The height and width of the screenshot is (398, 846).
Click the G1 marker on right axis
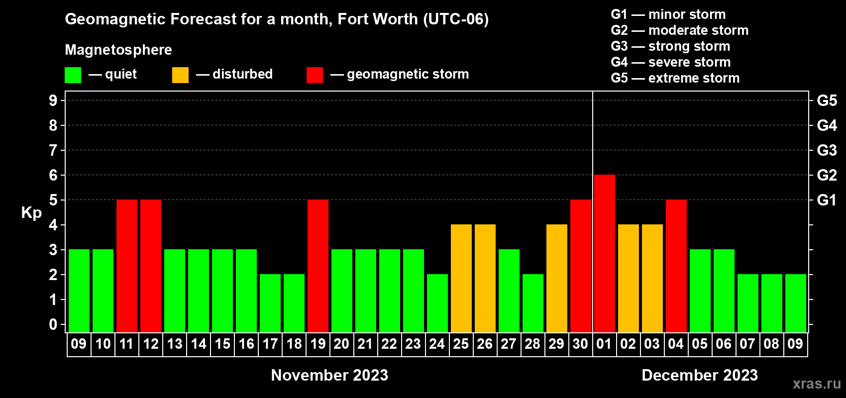pos(827,200)
